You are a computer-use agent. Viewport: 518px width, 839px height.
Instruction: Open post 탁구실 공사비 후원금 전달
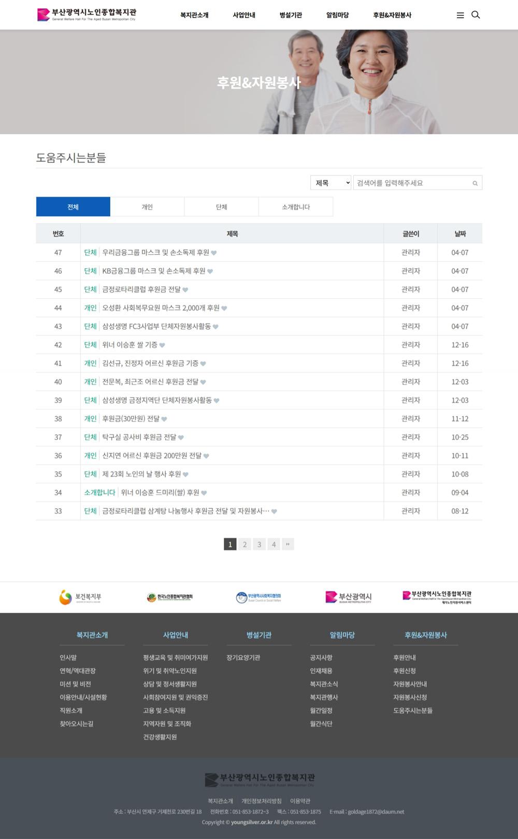click(x=139, y=437)
